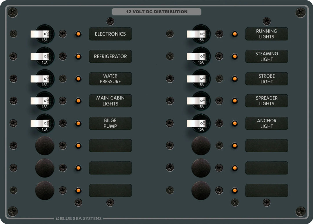Toggle the Running Lights breaker switch
The image size is (313, 224).
coord(196,34)
